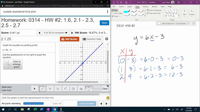Switch to the View ribbon tab
The width and height of the screenshot is (200, 112).
162,7
